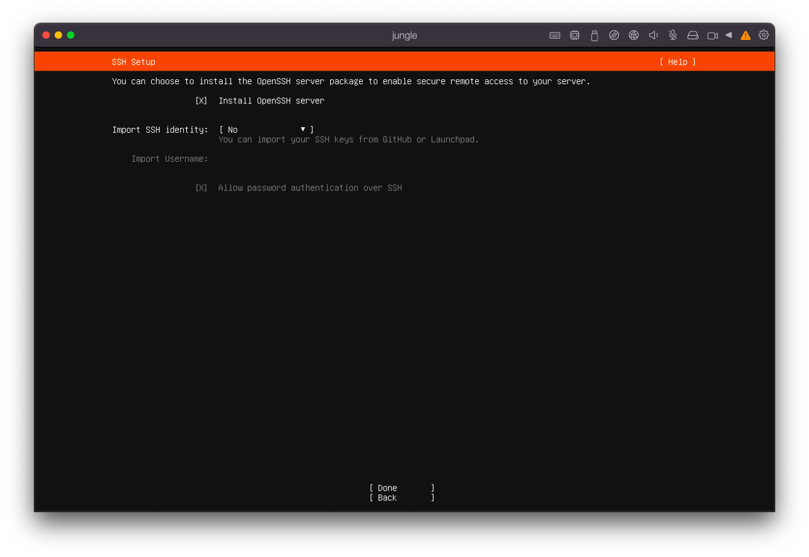Open the settings gear icon
The image size is (809, 557).
coord(764,35)
